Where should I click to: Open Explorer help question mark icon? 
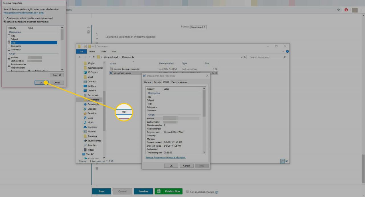287,52
